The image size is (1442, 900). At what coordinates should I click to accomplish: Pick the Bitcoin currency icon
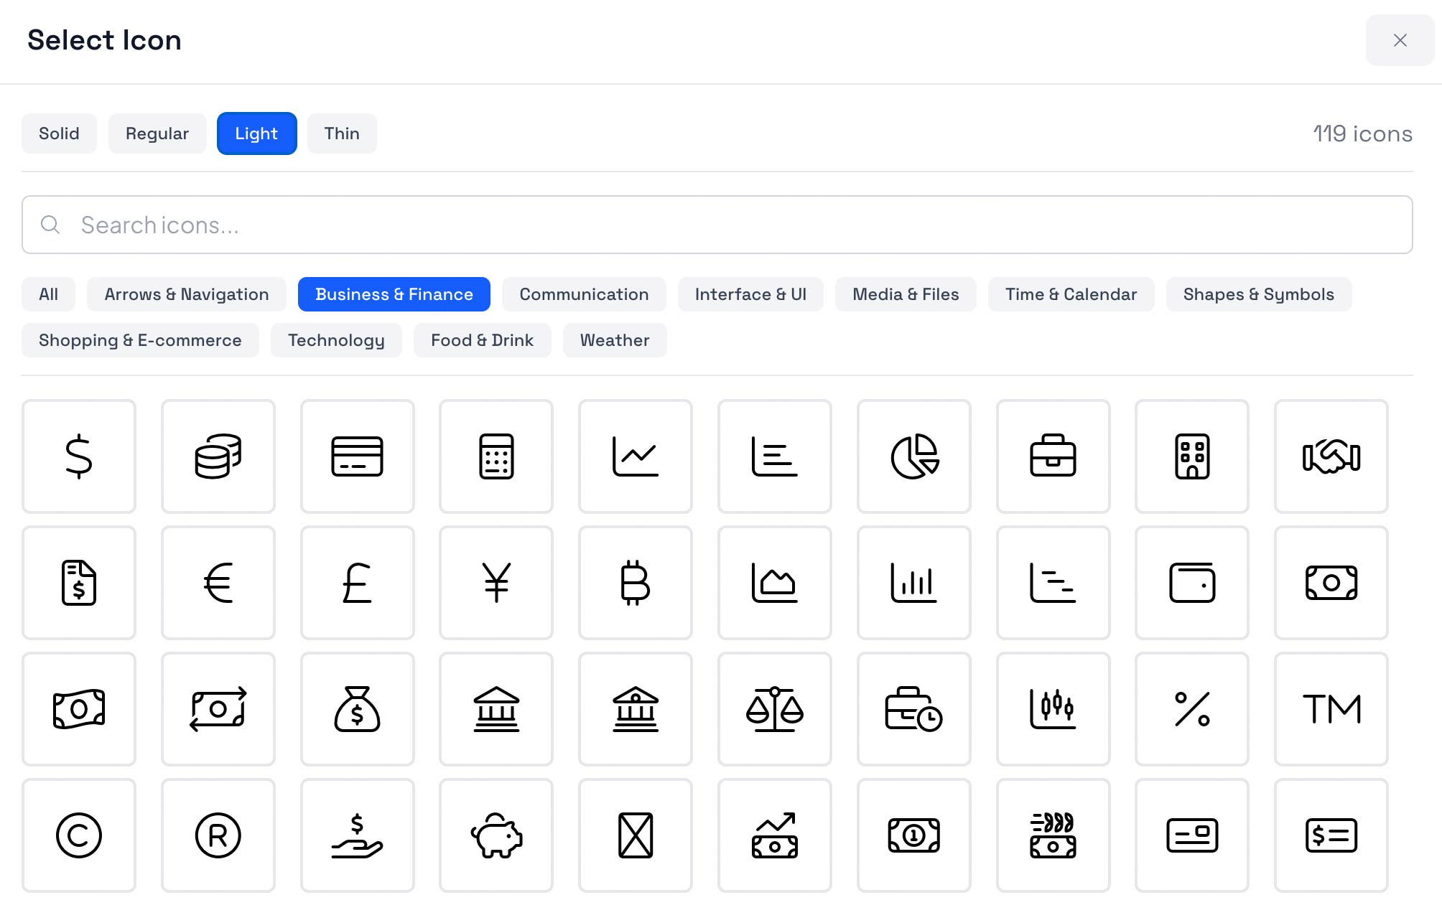(x=635, y=583)
